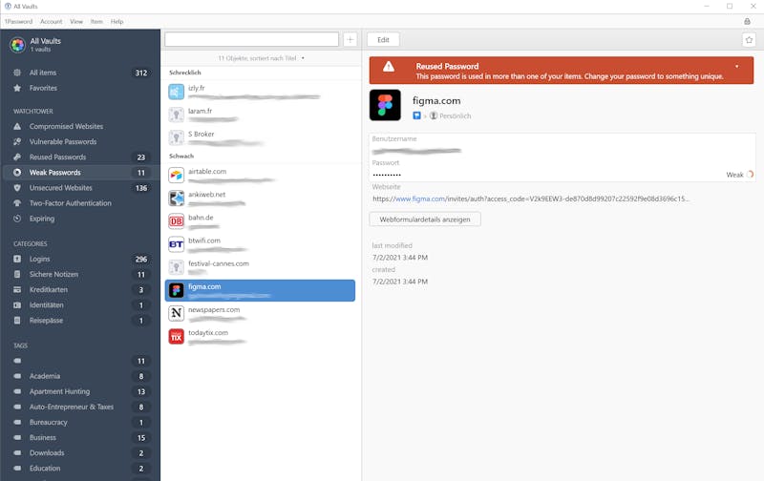Select the S Broker entry icon
Viewport: 764px width, 481px height.
[x=176, y=137]
